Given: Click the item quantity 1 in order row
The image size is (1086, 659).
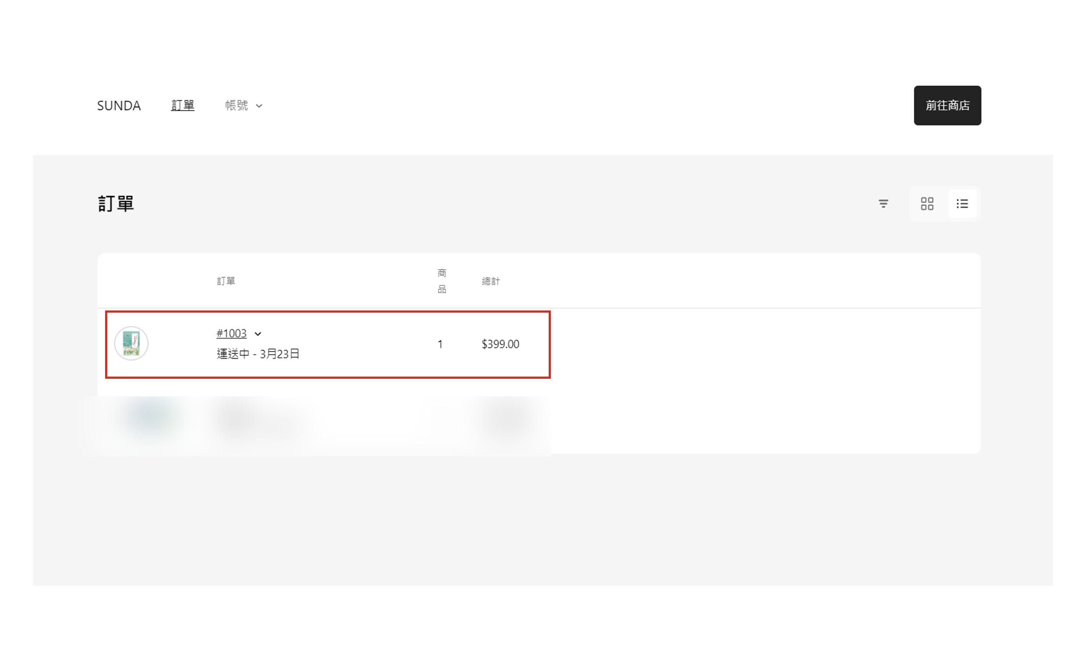Looking at the screenshot, I should point(440,344).
